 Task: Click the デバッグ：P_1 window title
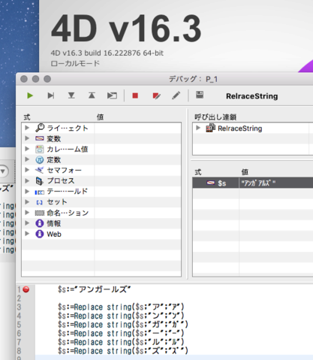(193, 79)
